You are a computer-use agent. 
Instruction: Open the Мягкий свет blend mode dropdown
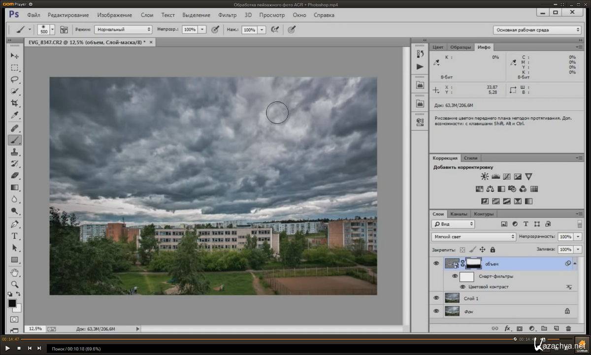(x=474, y=237)
